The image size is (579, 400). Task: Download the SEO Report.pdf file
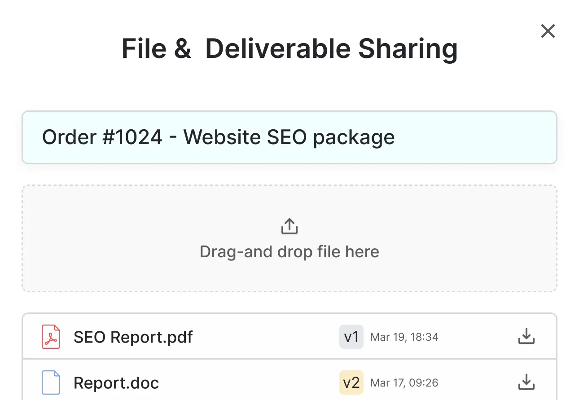point(526,337)
